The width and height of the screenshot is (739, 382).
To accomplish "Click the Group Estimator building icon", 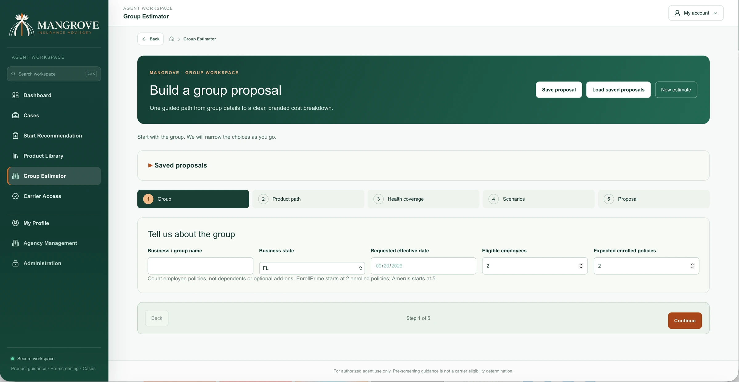I will pyautogui.click(x=15, y=176).
